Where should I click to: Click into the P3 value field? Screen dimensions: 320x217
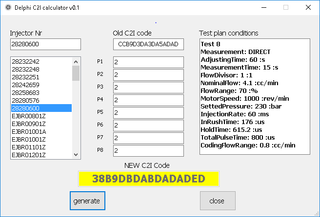[148, 87]
